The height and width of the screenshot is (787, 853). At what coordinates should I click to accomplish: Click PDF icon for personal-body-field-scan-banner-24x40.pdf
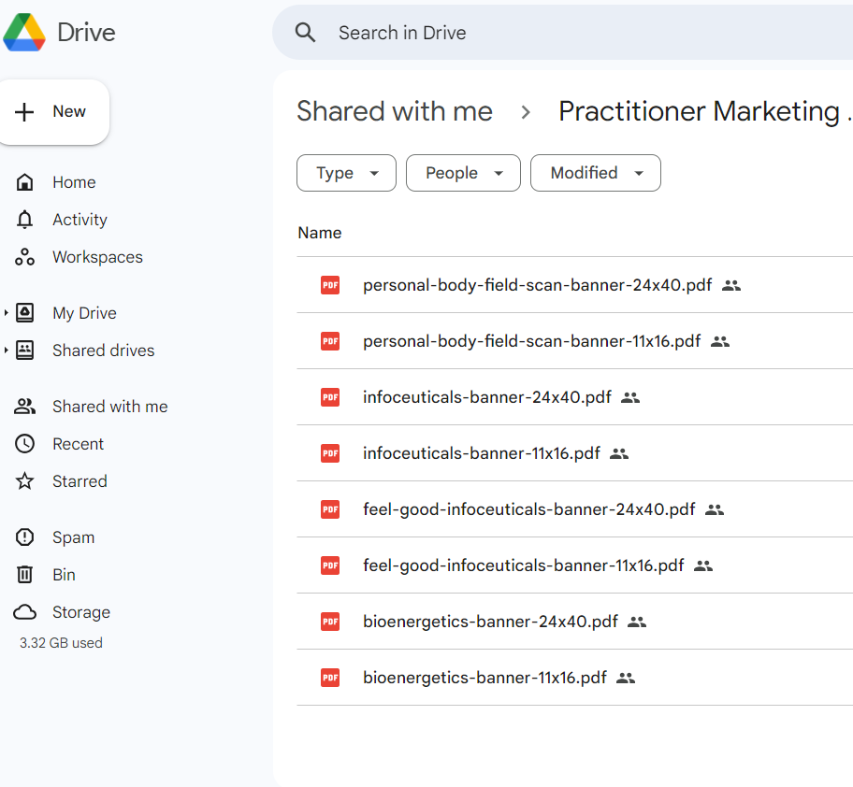click(x=330, y=285)
